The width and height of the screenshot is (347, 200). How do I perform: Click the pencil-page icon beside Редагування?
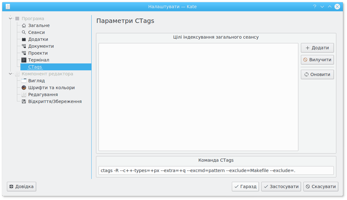[24, 95]
